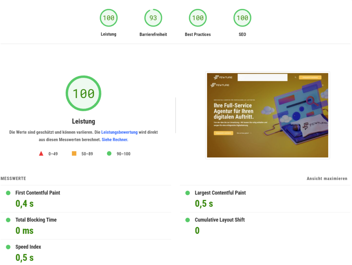The image size is (352, 265).
Task: Click the 0 ms Total Blocking Time value
Action: [24, 231]
